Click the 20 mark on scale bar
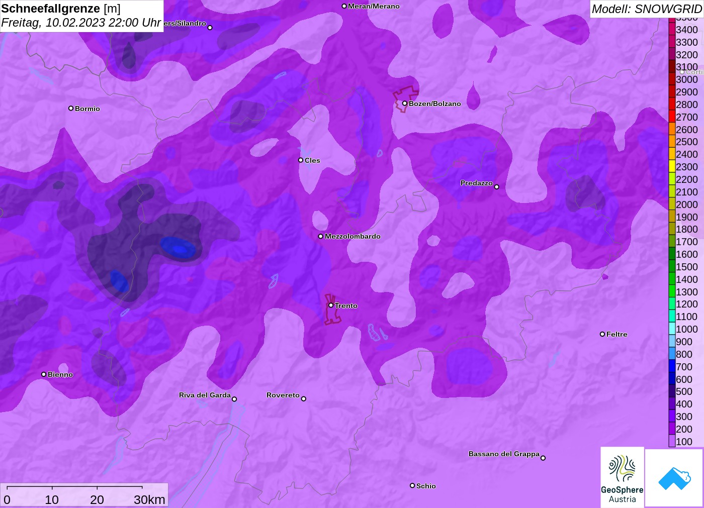Screen dimensions: 704x508 point(97,500)
